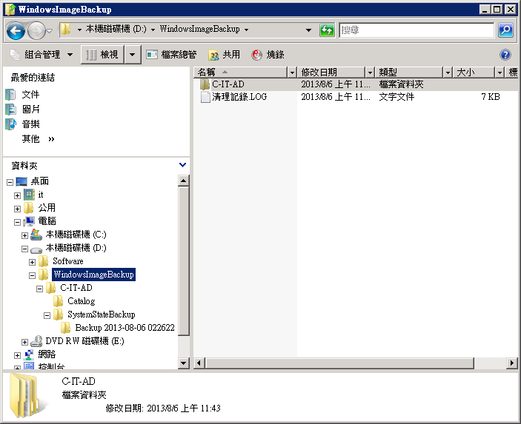
Task: Click the greyed Forward arrow button
Action: click(x=36, y=31)
